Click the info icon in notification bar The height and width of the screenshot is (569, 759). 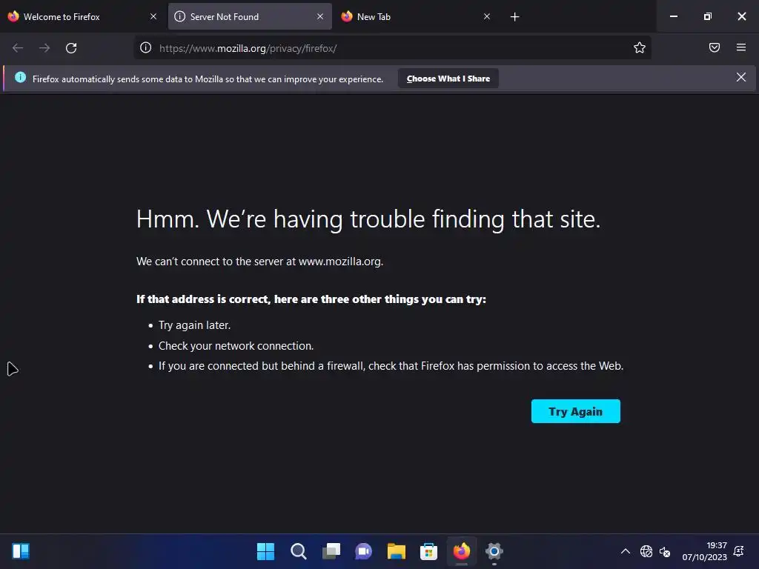[x=20, y=77]
